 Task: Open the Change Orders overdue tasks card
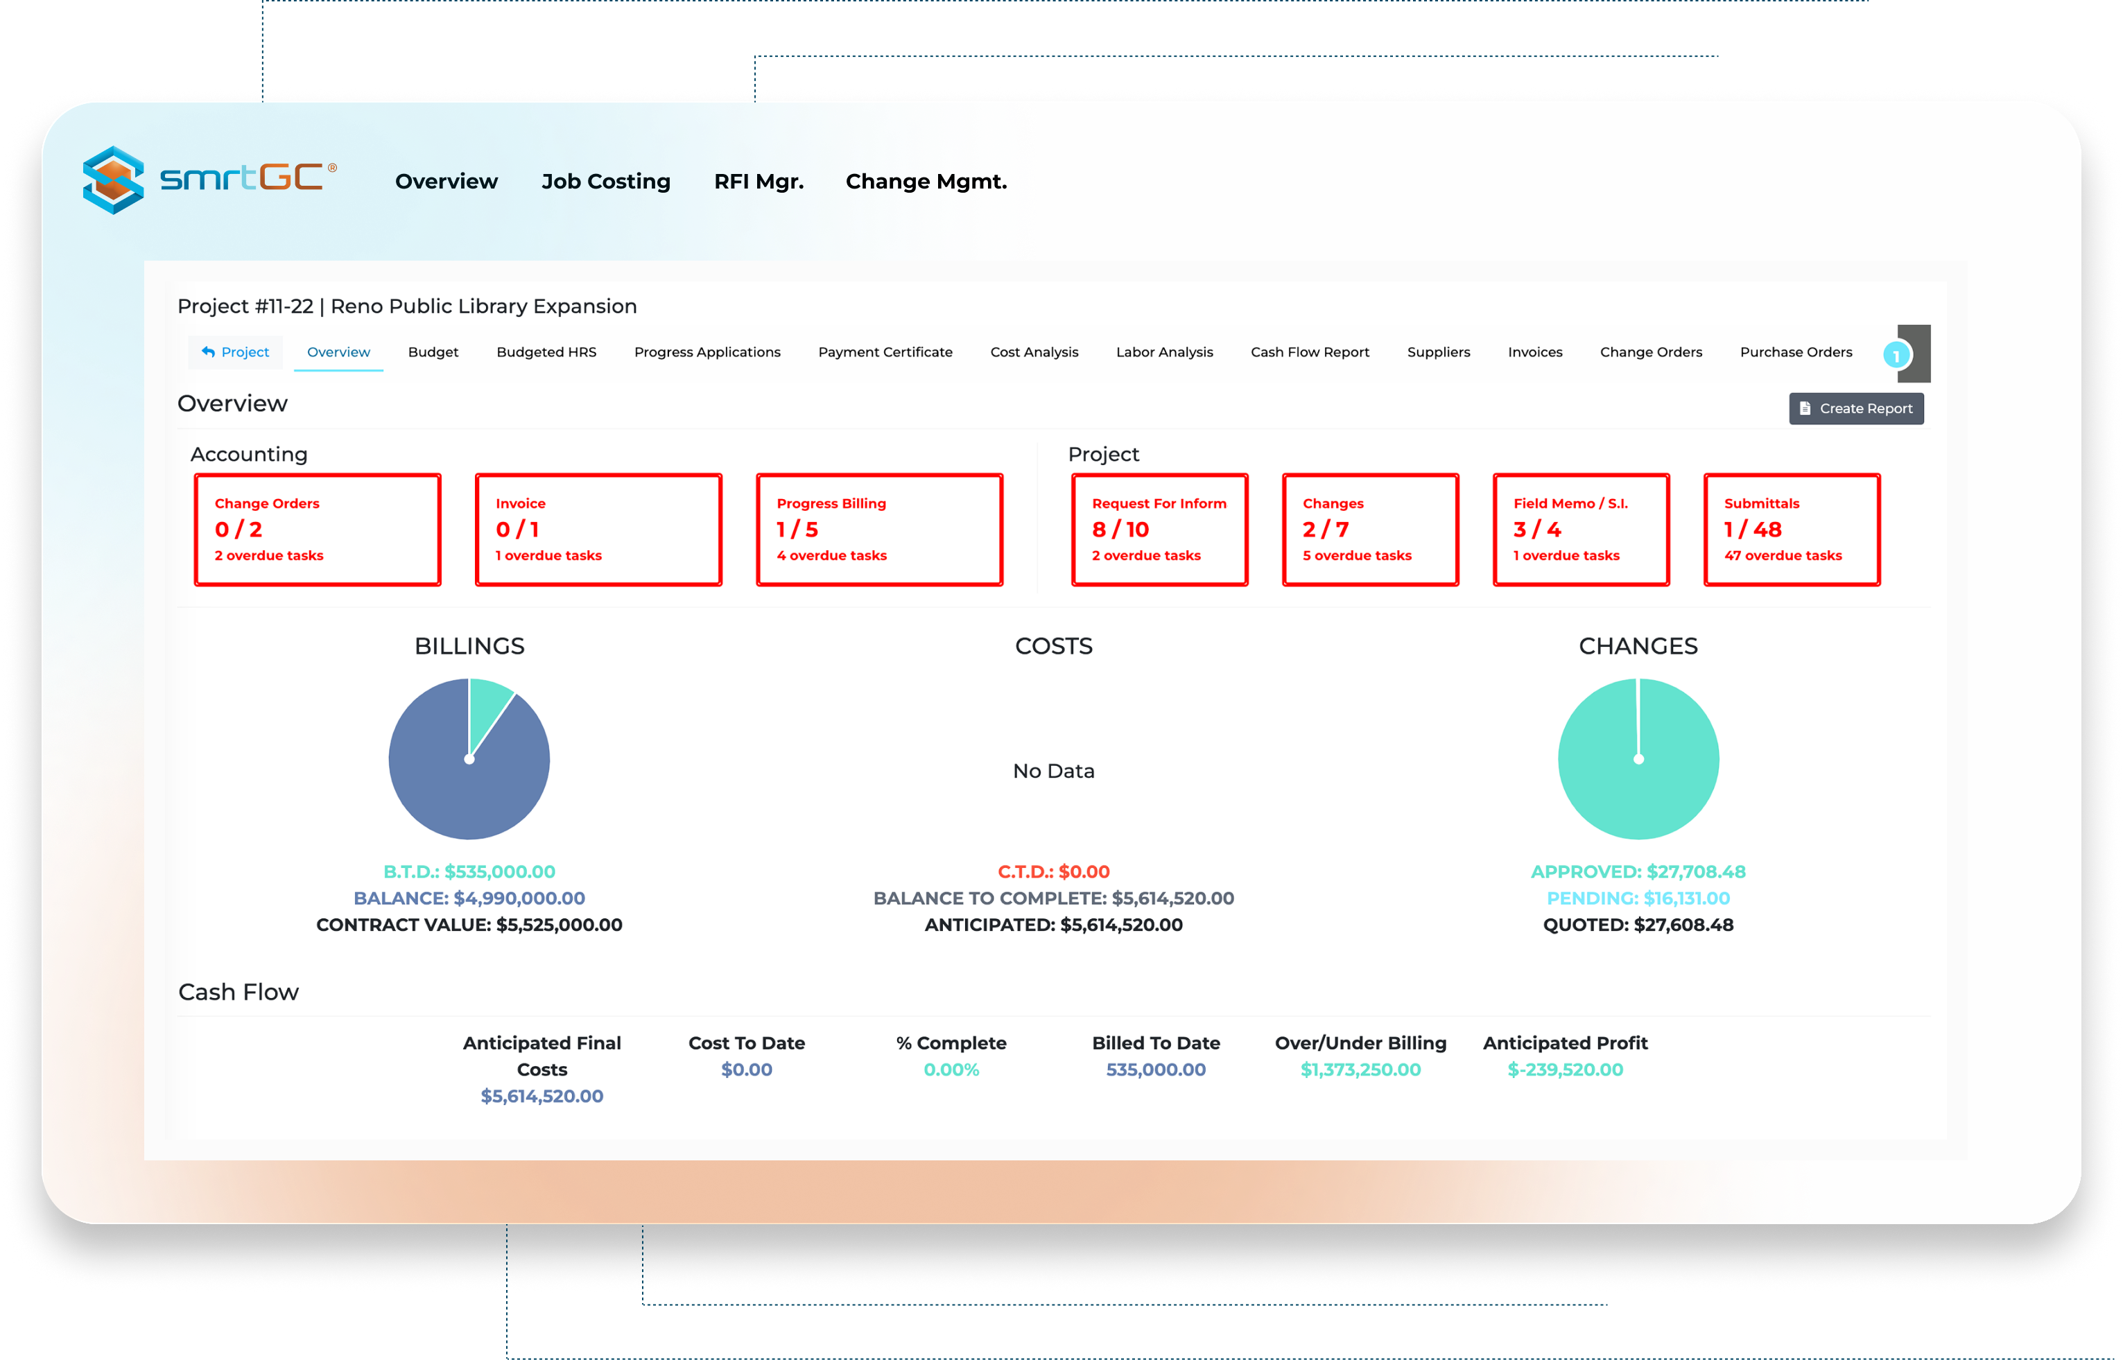click(x=317, y=529)
